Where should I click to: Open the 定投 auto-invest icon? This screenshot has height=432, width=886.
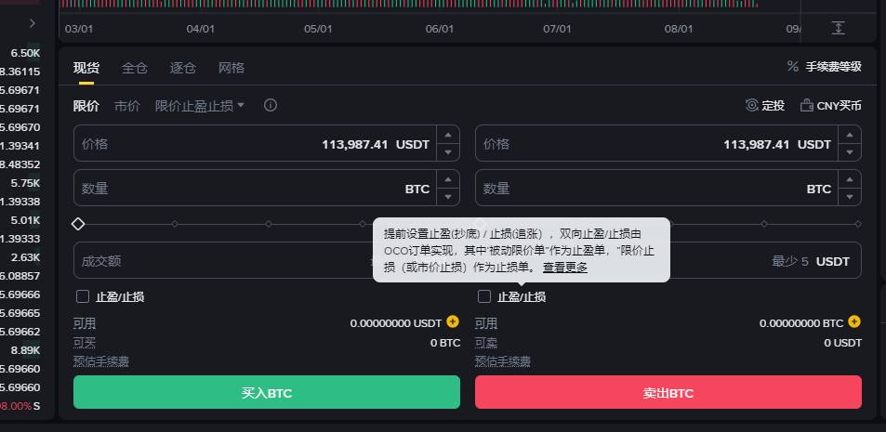751,105
